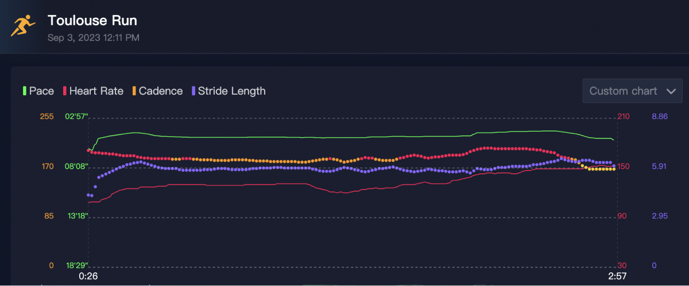Image resolution: width=689 pixels, height=286 pixels.
Task: Toggle the Heart Rate legend item
Action: click(x=93, y=91)
